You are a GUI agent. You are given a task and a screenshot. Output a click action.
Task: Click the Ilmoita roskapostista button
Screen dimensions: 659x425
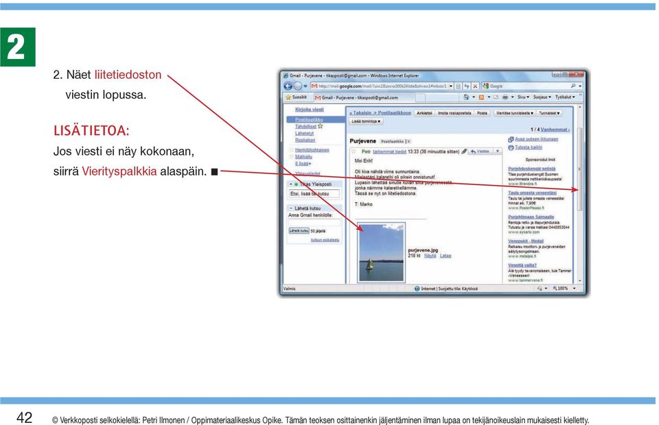point(454,113)
